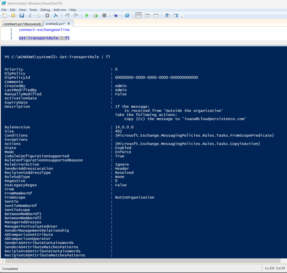The width and height of the screenshot is (287, 273).
Task: Click the Paste clipboard icon
Action: coord(47,16)
